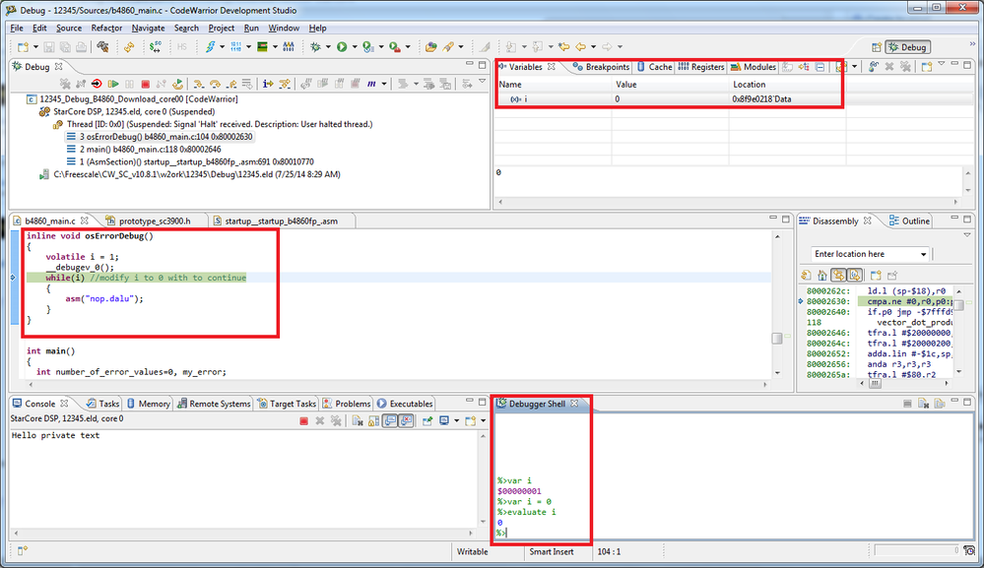Toggle Instruction Stepping Mode (i arrow icon)

pyautogui.click(x=267, y=84)
